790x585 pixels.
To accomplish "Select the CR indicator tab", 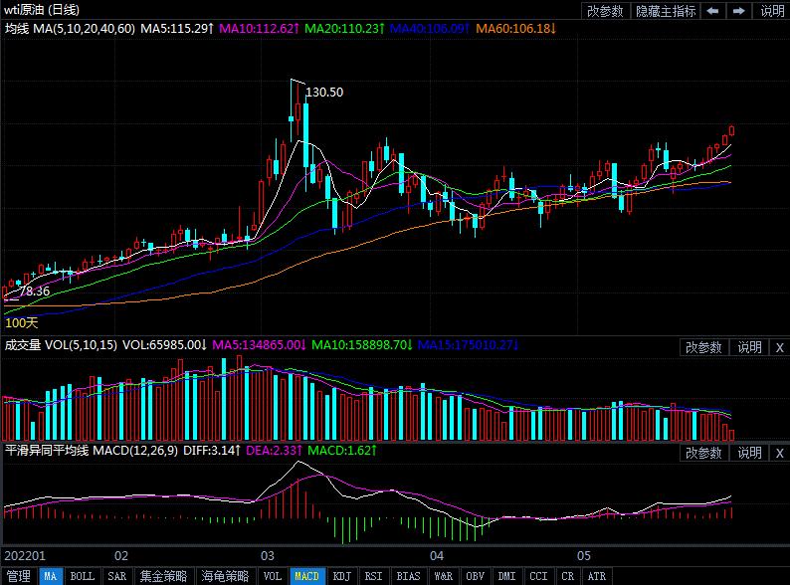I will tap(568, 576).
